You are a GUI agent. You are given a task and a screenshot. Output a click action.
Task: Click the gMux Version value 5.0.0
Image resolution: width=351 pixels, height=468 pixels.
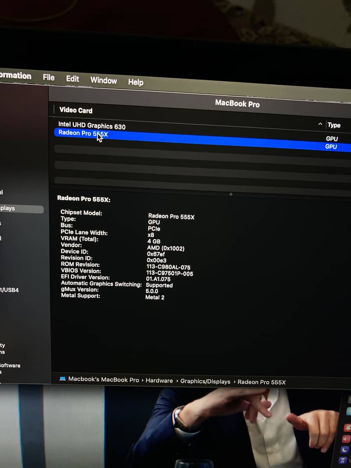[x=152, y=291]
